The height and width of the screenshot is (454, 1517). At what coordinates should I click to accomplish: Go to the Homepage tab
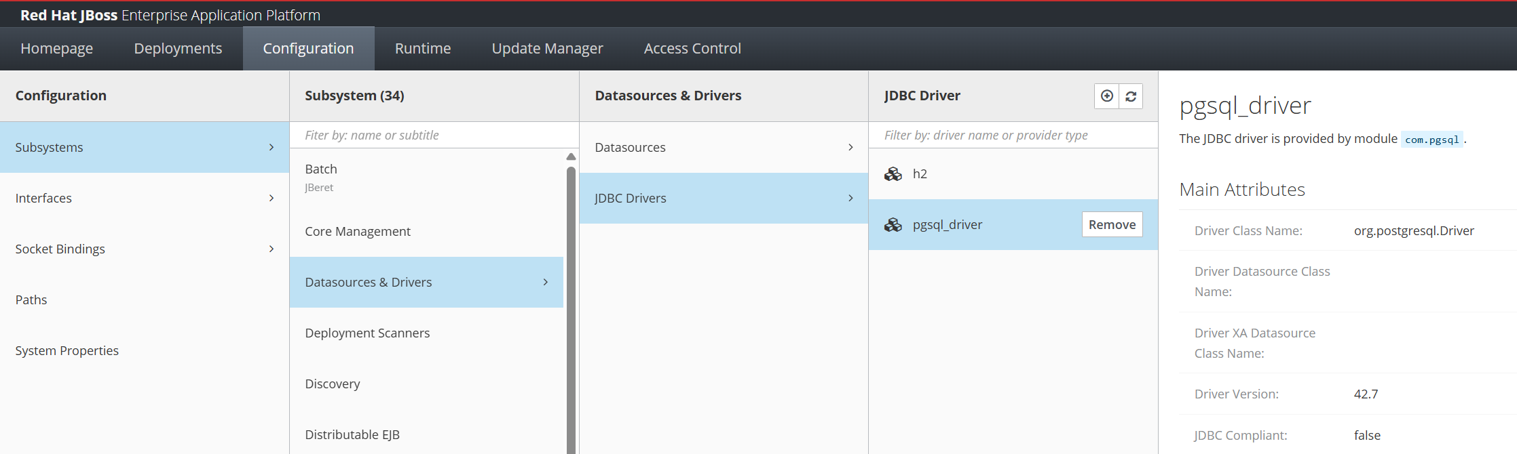coord(57,49)
